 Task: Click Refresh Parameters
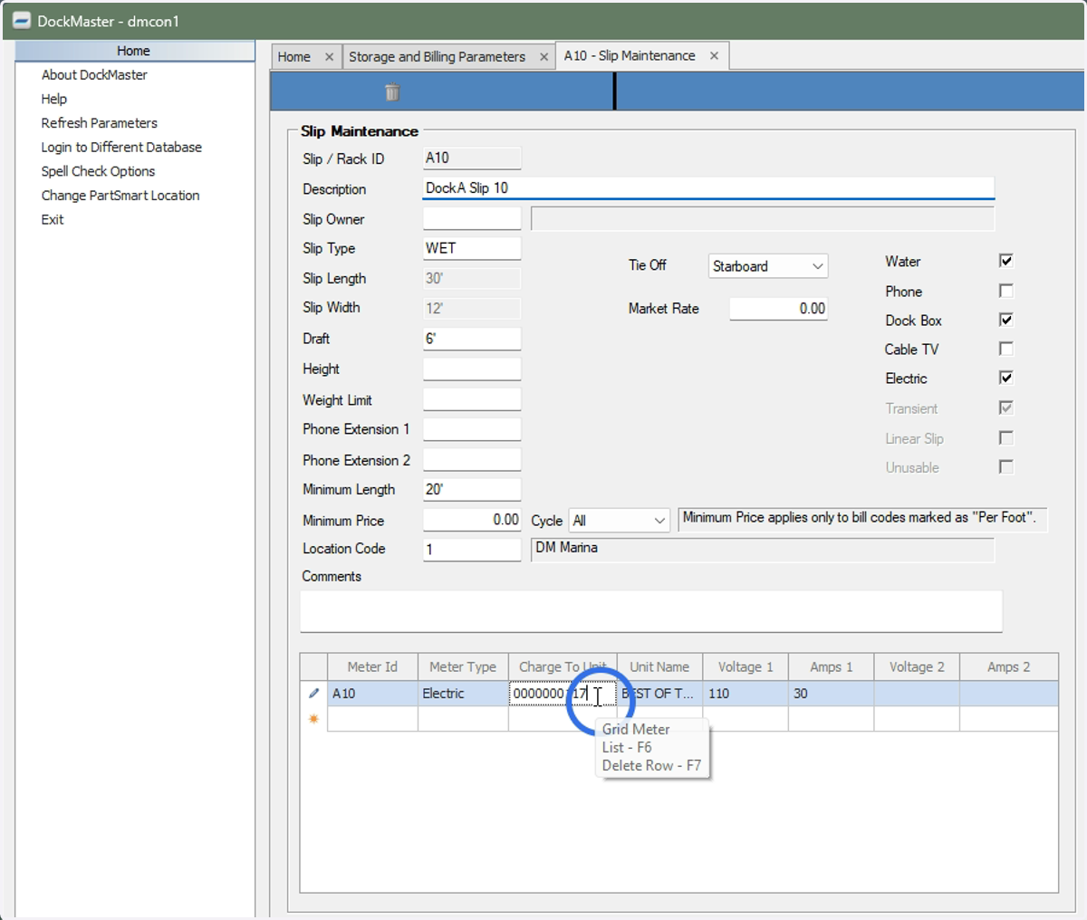(100, 123)
